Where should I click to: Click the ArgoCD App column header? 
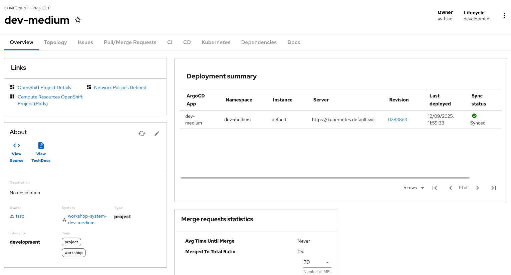(196, 100)
